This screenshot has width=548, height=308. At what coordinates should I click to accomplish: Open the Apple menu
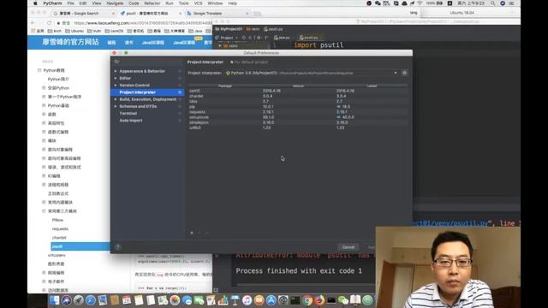coord(35,3)
